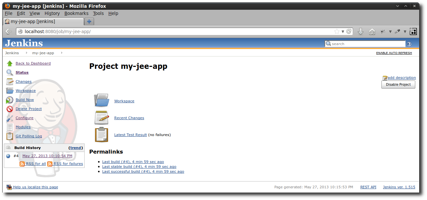Click the search help question mark icon

(x=409, y=44)
